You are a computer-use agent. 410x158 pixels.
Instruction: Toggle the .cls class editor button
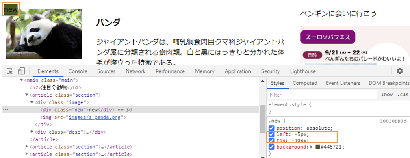403,95
